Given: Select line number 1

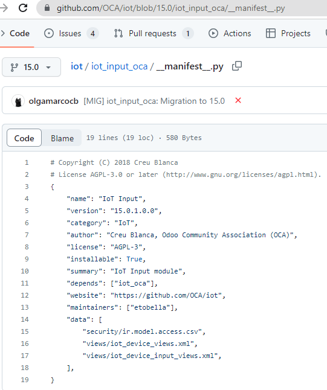Looking at the screenshot, I should (27, 162).
